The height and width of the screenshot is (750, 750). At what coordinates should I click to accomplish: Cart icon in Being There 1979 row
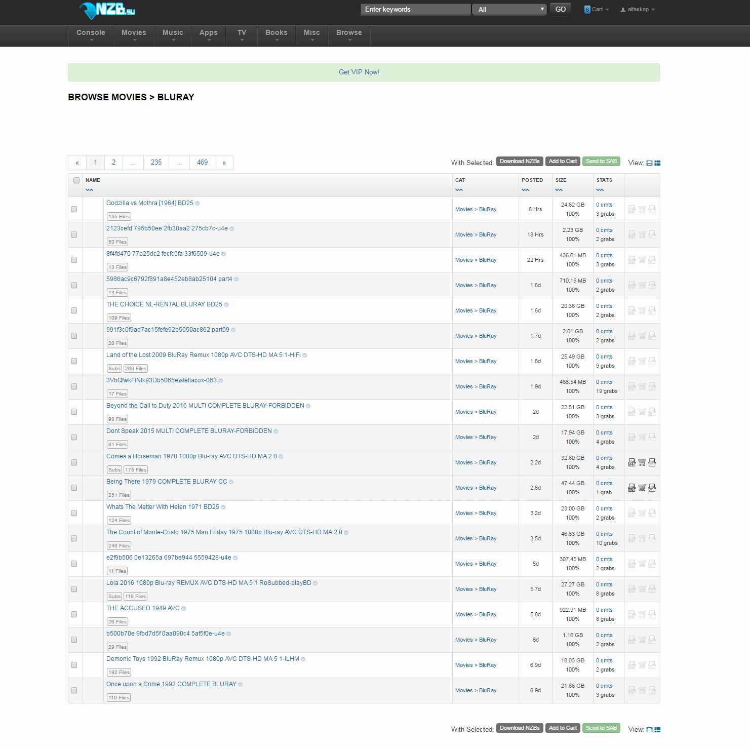pos(642,488)
